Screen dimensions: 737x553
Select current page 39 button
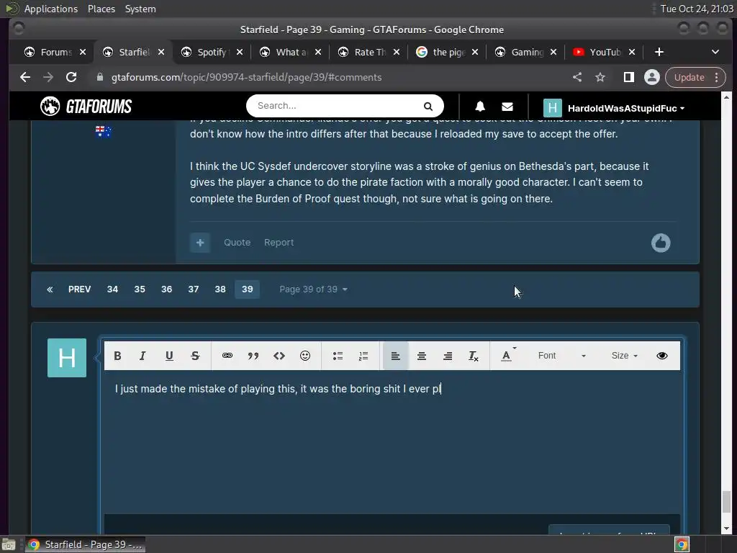tap(248, 289)
